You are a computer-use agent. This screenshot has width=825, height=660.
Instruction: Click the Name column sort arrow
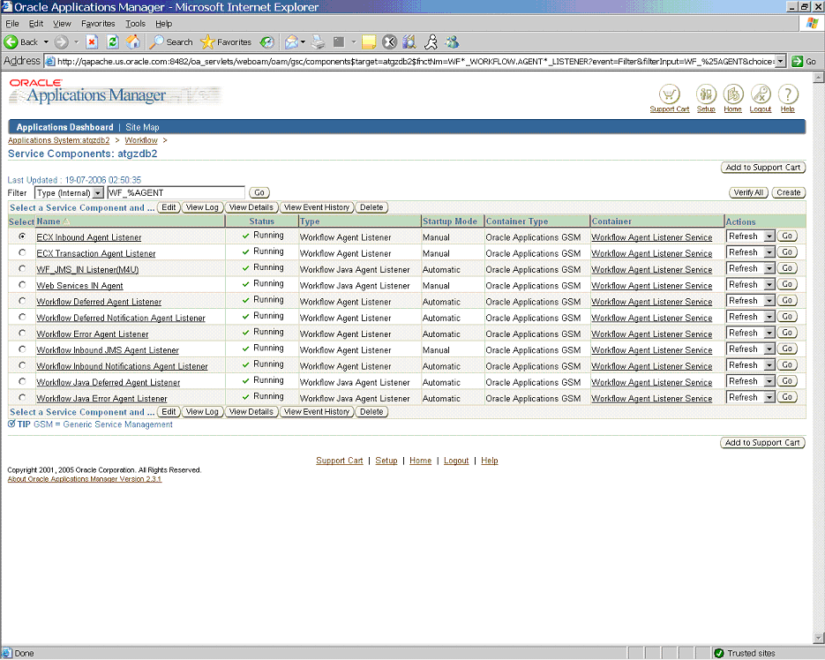point(66,221)
